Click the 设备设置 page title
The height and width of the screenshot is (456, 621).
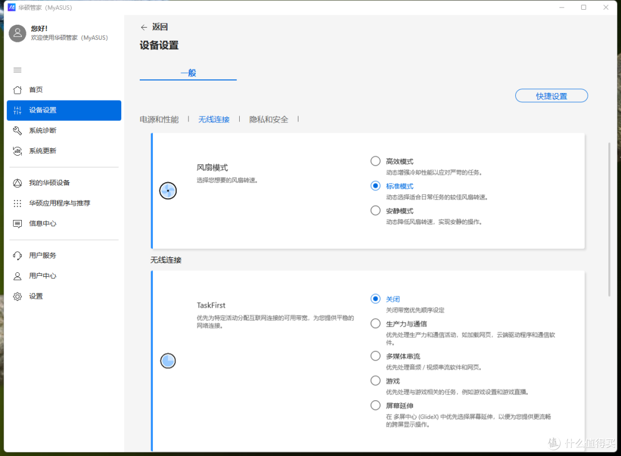(x=159, y=45)
